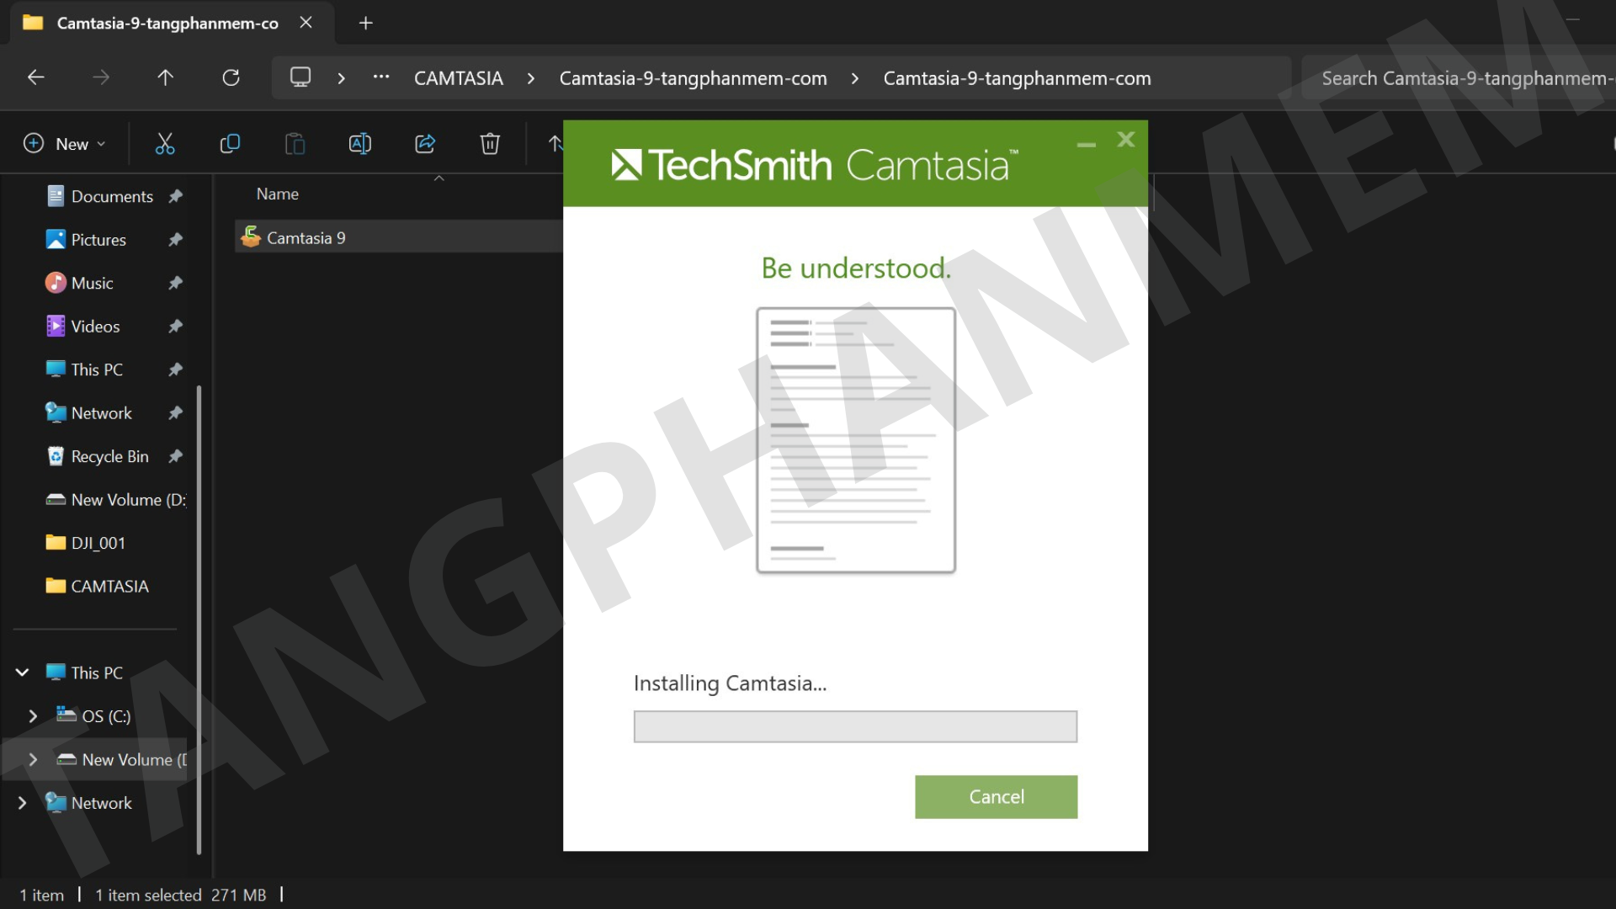This screenshot has width=1616, height=909.
Task: Click the 'Installing Camtasia...' status text
Action: coord(730,683)
